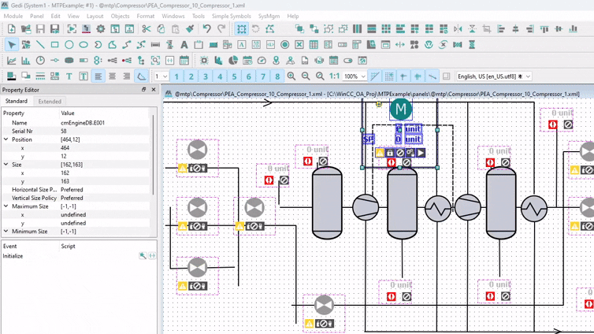
Task: Switch to the Extended properties tab
Action: [x=50, y=101]
